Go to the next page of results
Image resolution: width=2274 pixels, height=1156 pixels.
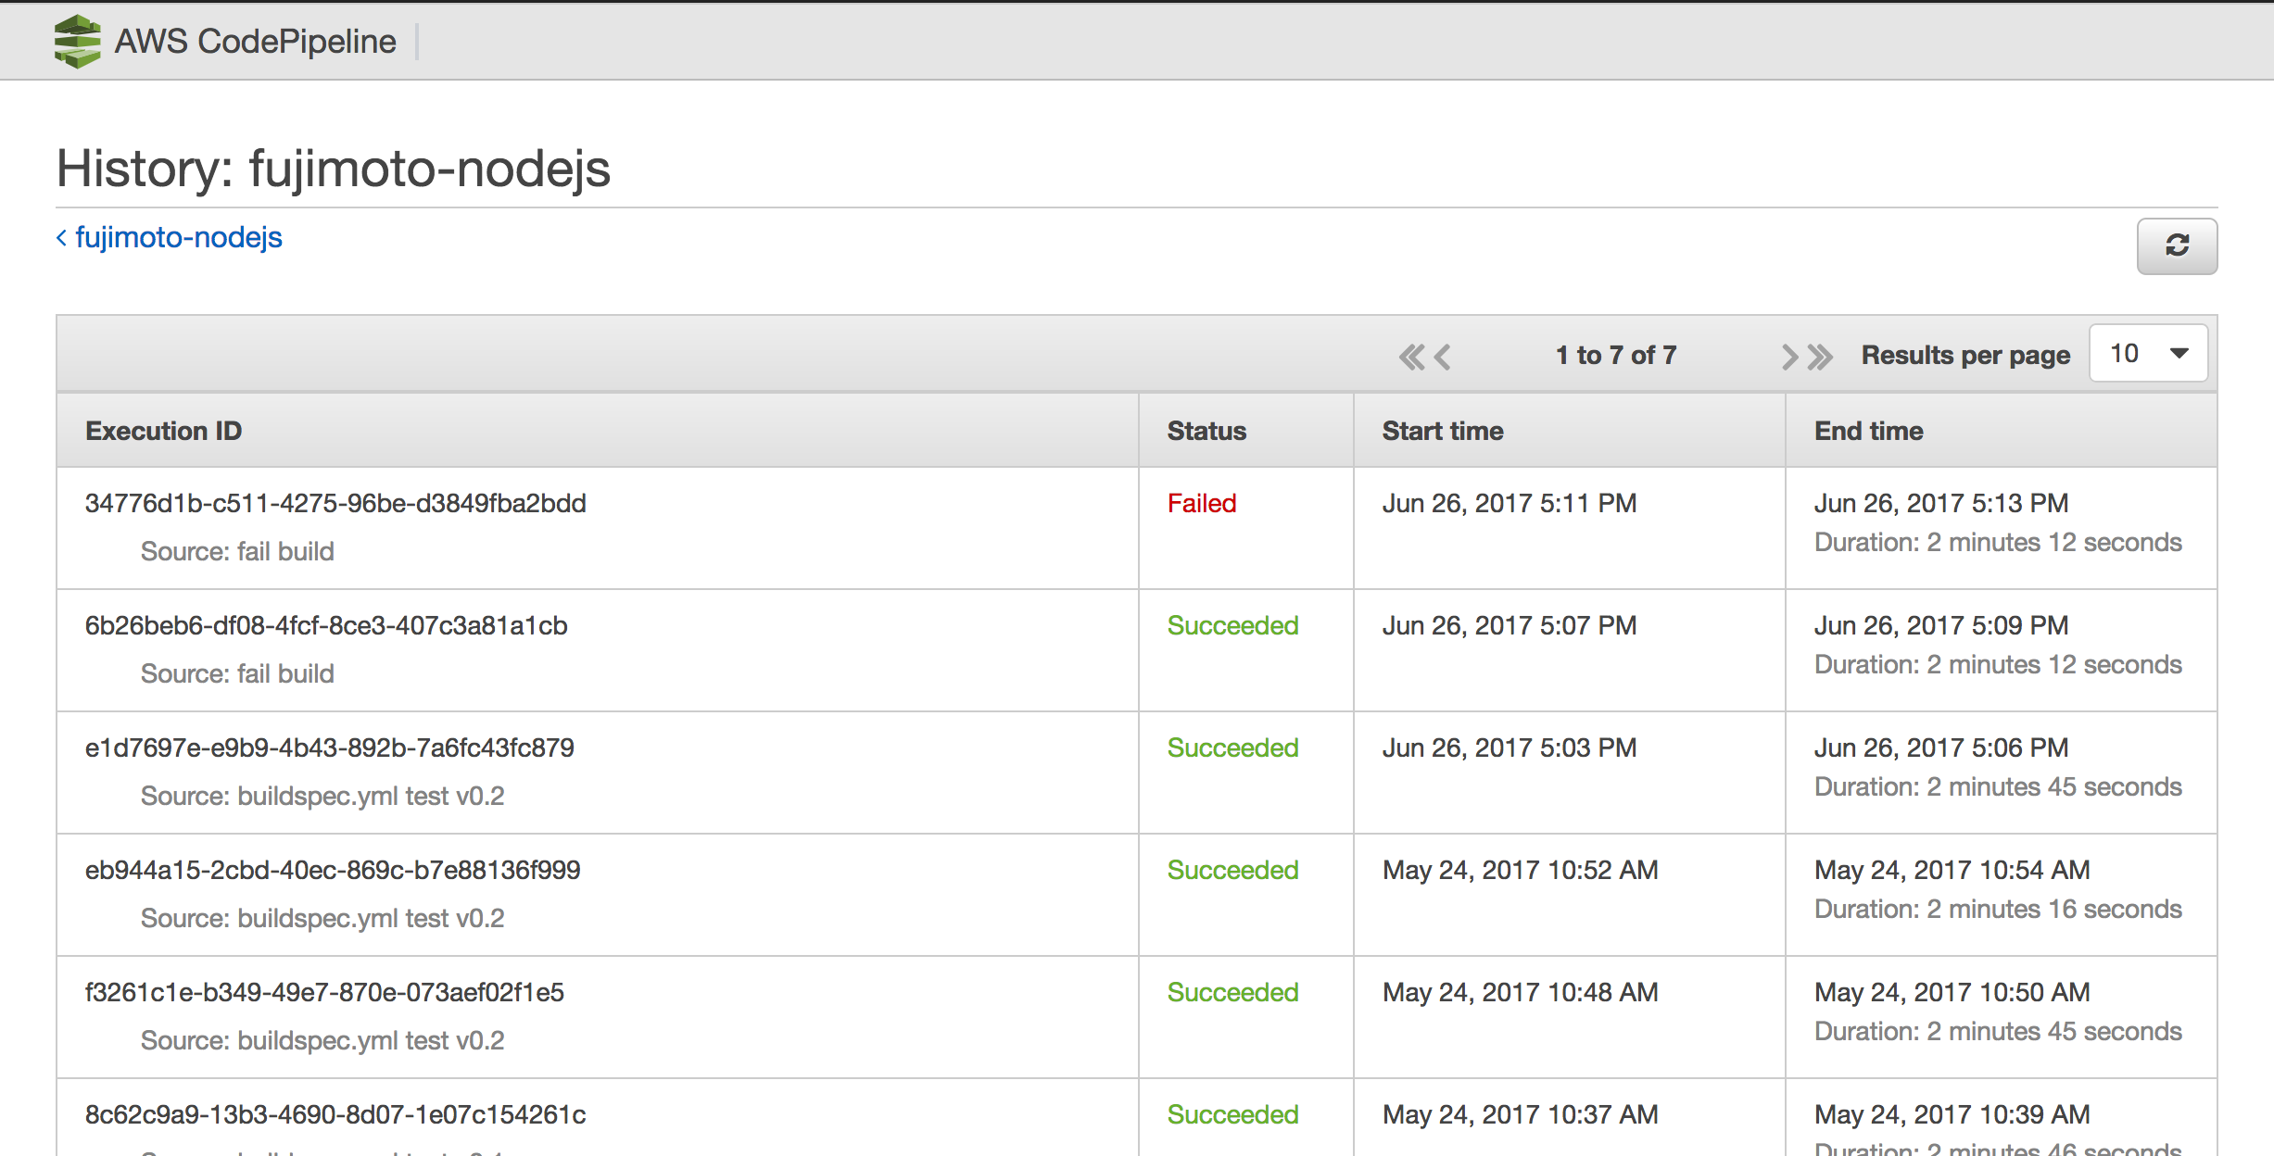click(1789, 357)
